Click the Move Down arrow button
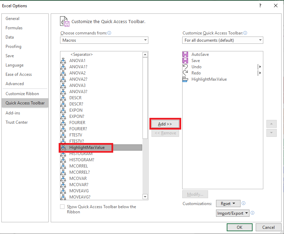Image resolution: width=284 pixels, height=234 pixels. [271, 133]
